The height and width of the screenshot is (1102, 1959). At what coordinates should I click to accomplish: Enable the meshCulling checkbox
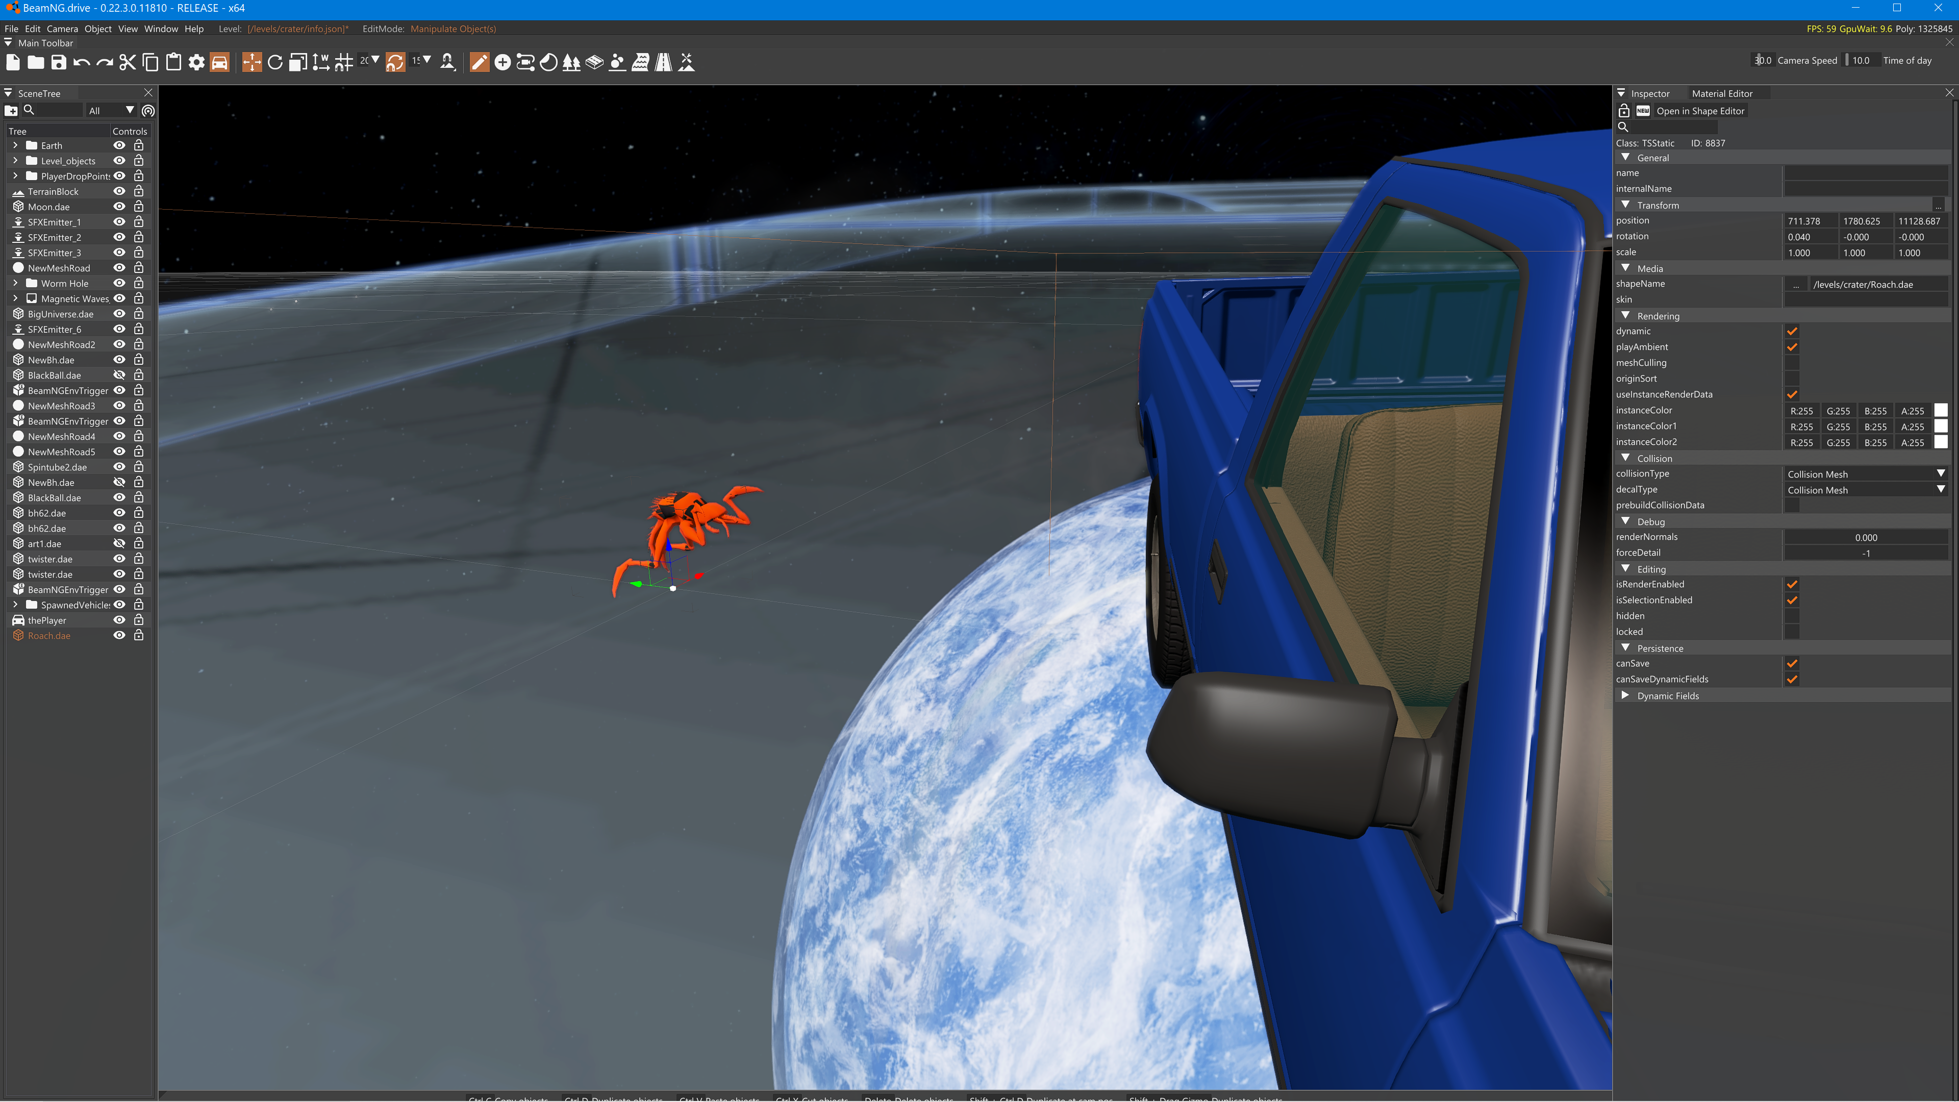tap(1793, 363)
